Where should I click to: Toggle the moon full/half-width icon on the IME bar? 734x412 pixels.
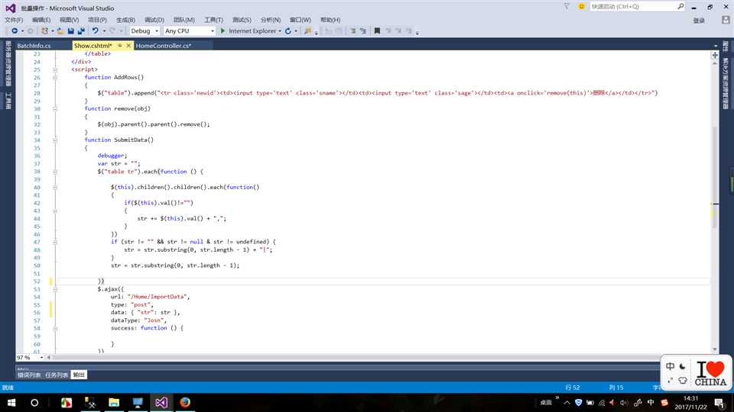683,367
